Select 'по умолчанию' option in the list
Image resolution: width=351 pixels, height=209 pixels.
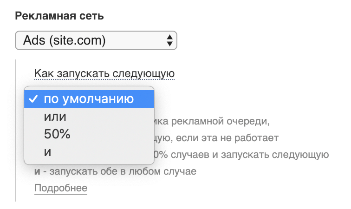89,99
